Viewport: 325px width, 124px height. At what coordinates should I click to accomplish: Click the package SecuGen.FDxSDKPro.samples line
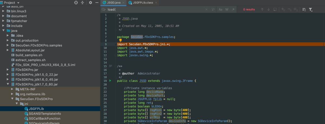[x=146, y=37]
